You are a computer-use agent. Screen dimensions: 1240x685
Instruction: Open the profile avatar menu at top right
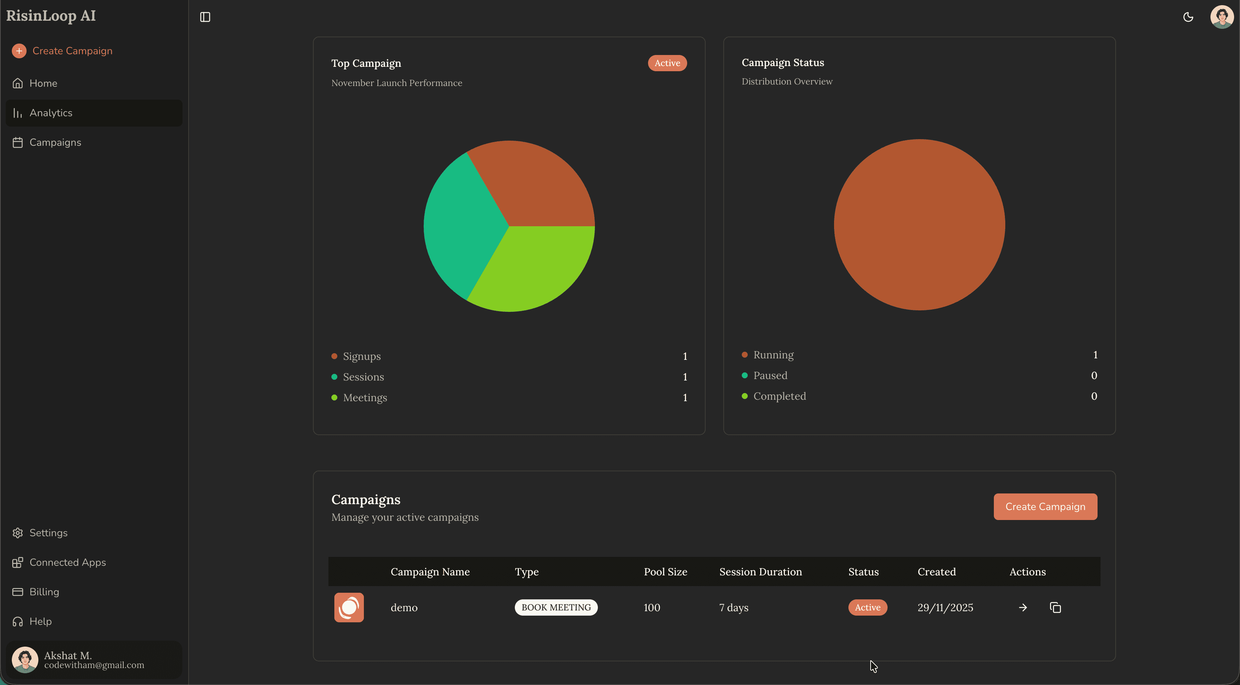(1222, 17)
